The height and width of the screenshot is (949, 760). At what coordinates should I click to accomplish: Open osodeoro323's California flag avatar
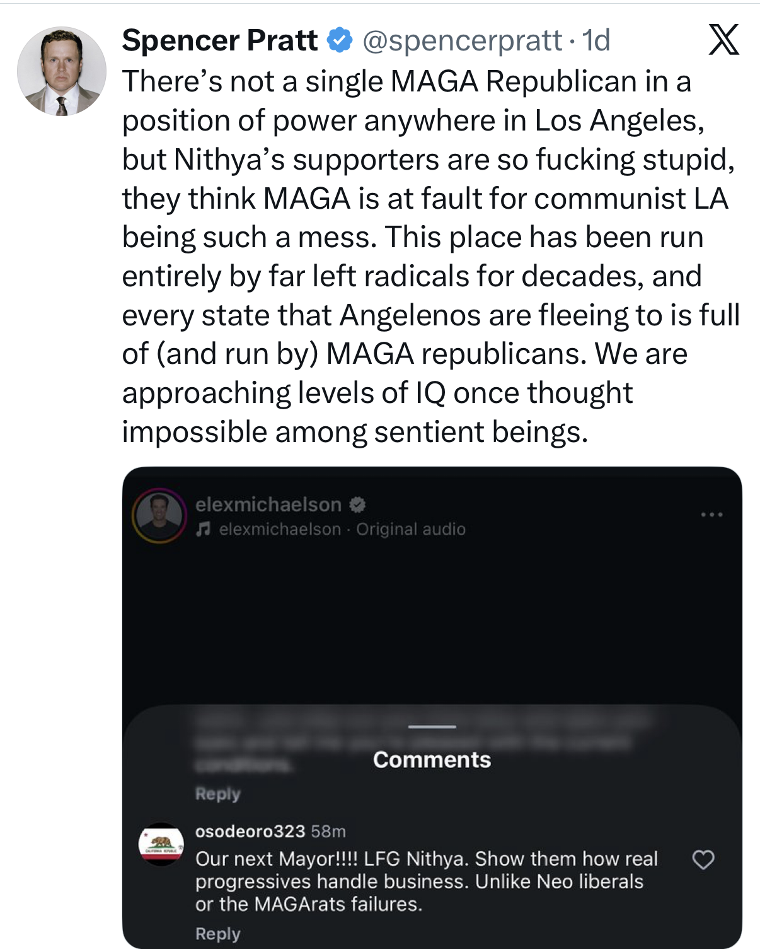(161, 844)
